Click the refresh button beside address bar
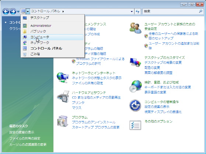The width and height of the screenshot is (206, 154). pyautogui.click(x=137, y=11)
